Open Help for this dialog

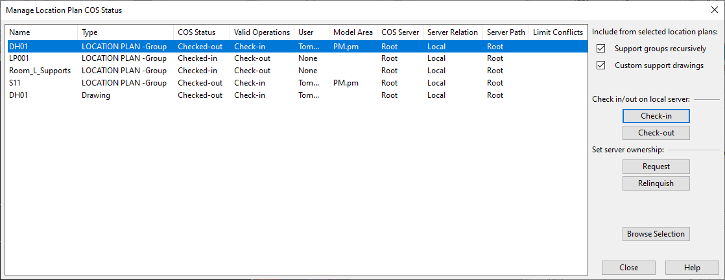tap(691, 268)
